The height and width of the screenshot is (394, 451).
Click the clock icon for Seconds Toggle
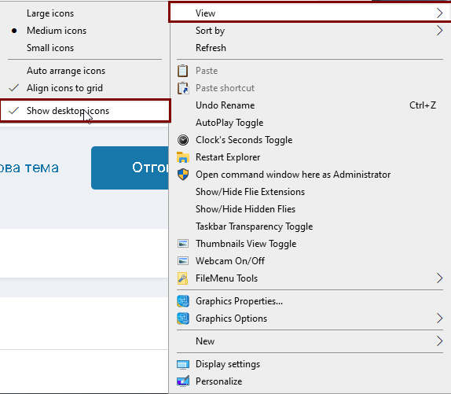click(x=183, y=140)
